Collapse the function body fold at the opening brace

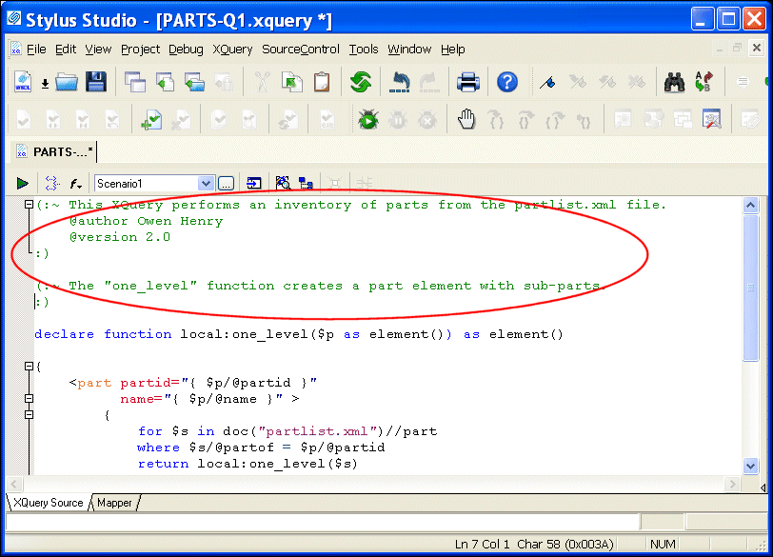coord(29,367)
